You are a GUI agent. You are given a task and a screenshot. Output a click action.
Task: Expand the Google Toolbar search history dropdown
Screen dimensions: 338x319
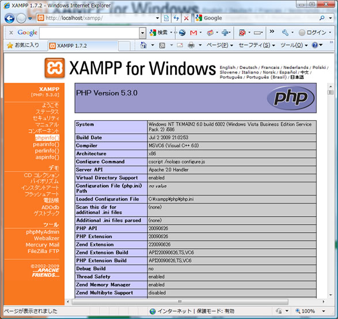[142, 33]
